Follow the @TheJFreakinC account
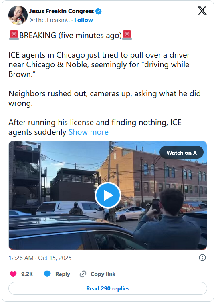The height and width of the screenshot is (302, 214). pos(83,20)
